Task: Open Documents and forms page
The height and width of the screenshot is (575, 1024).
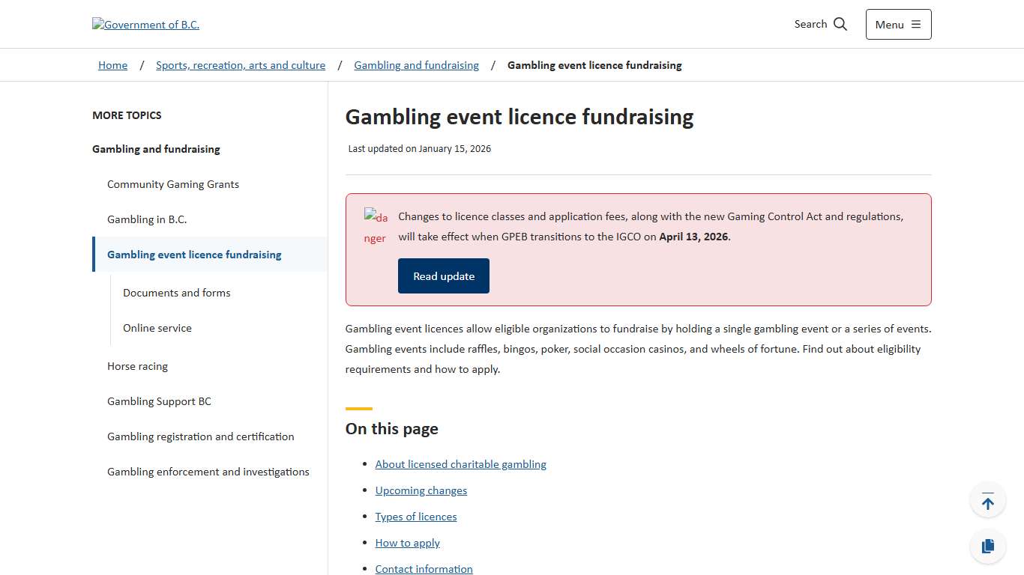Action: tap(176, 293)
